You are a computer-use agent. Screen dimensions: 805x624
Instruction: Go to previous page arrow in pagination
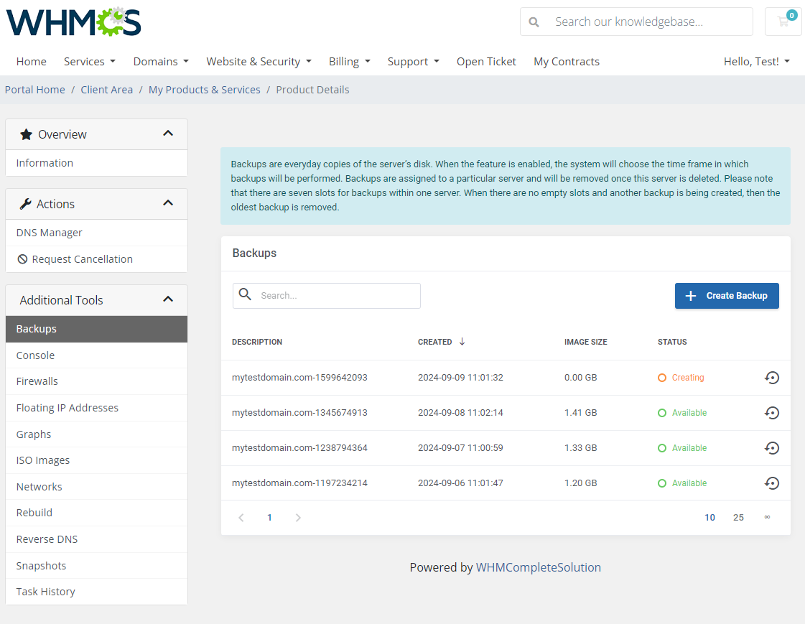coord(241,518)
